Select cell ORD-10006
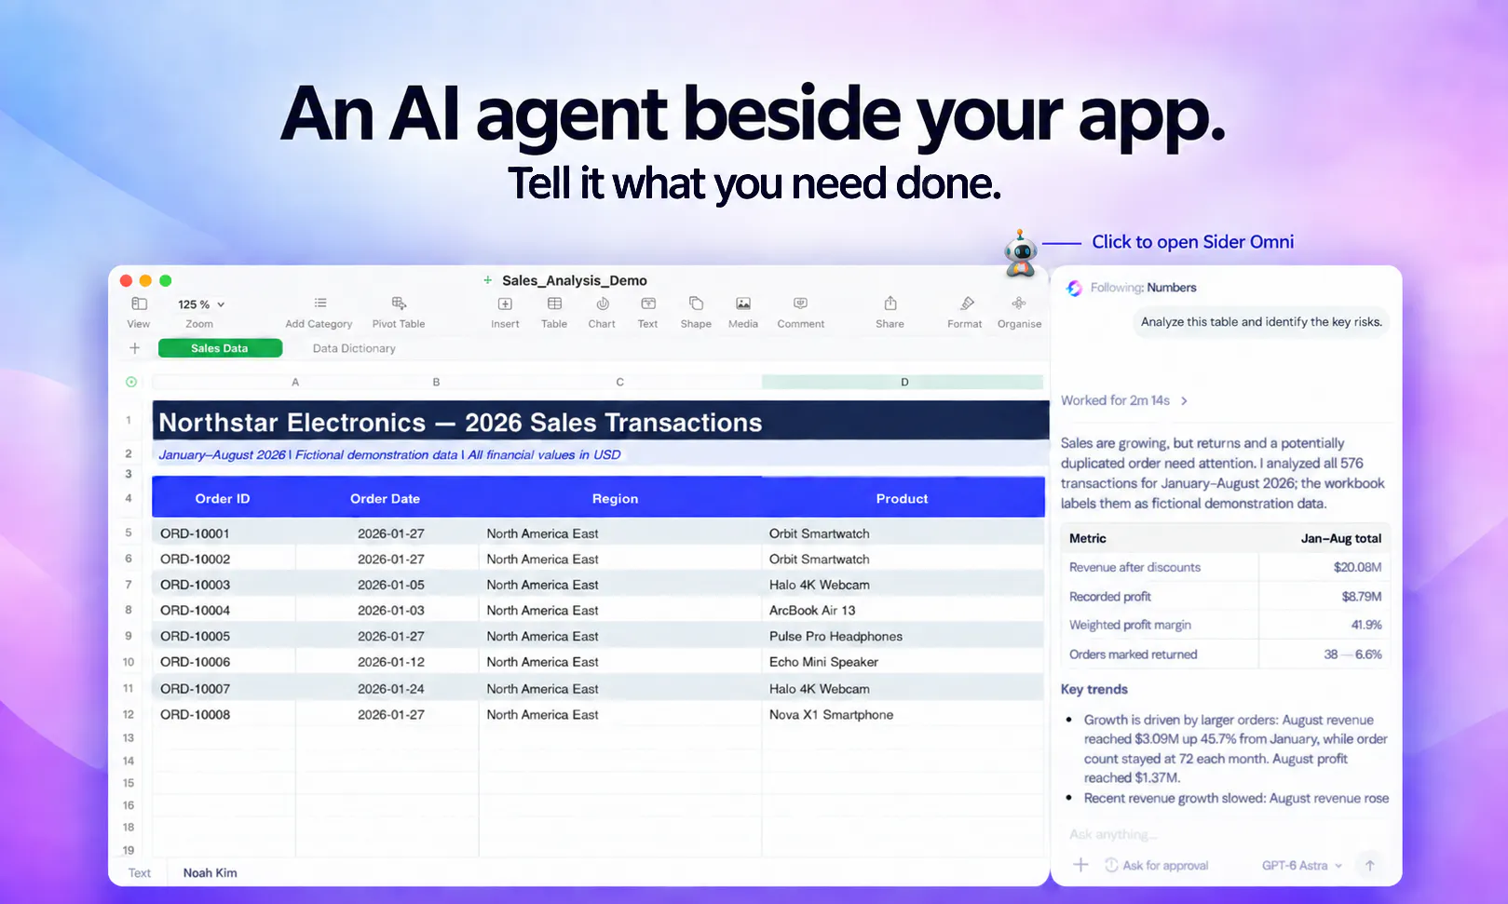The image size is (1508, 904). [x=224, y=661]
